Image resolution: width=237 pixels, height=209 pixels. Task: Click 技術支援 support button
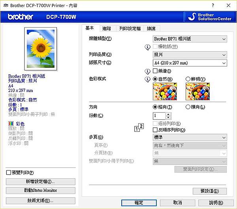[x=41, y=201]
